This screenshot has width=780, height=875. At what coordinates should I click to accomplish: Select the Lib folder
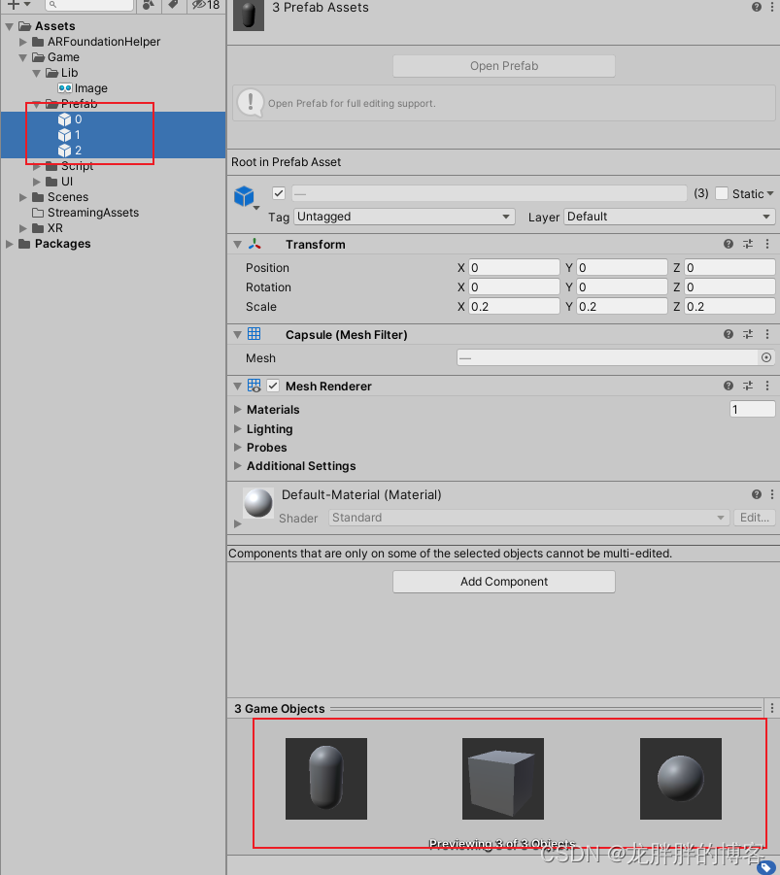[69, 73]
